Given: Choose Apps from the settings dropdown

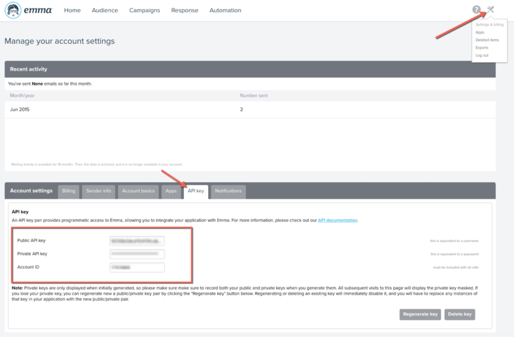Looking at the screenshot, I should pos(480,32).
